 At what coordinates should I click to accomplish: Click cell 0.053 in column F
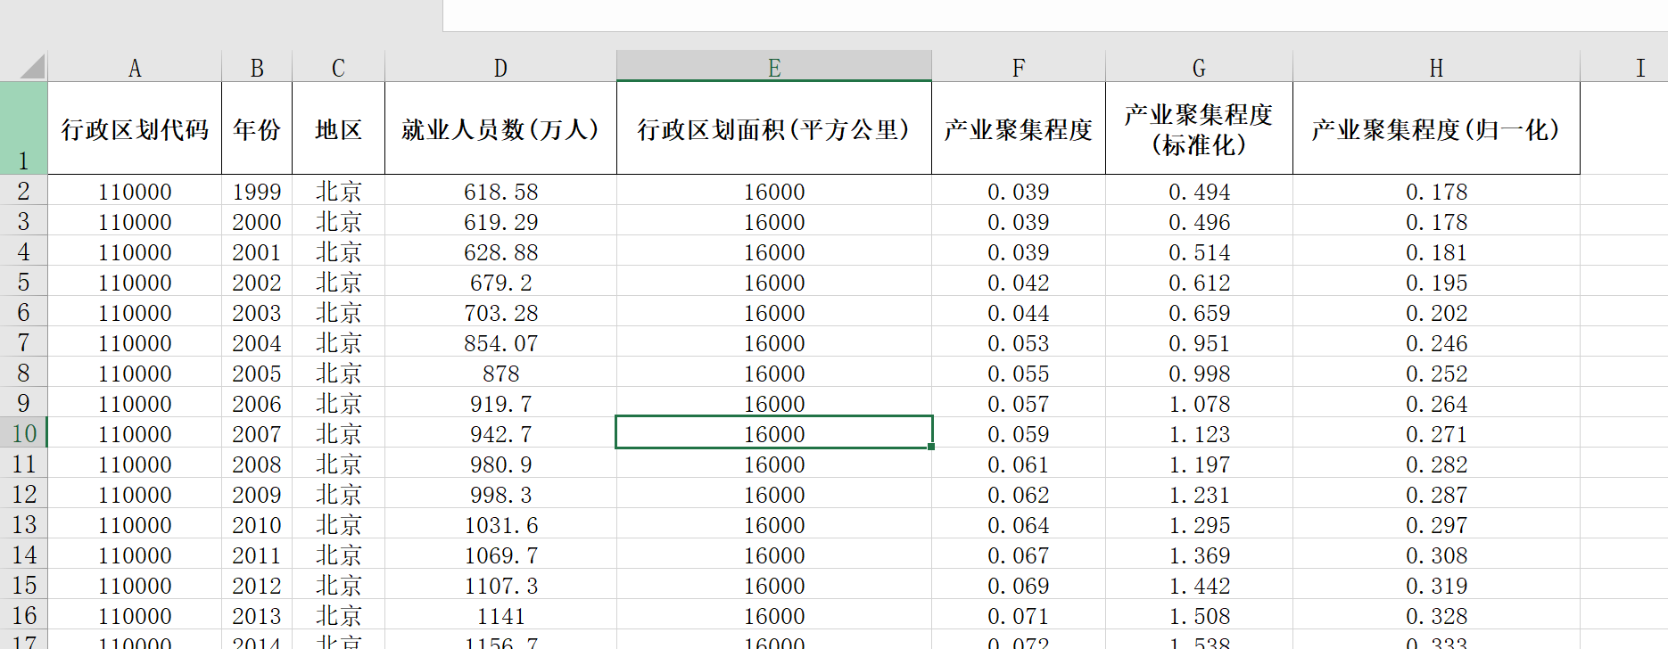pyautogui.click(x=1019, y=342)
